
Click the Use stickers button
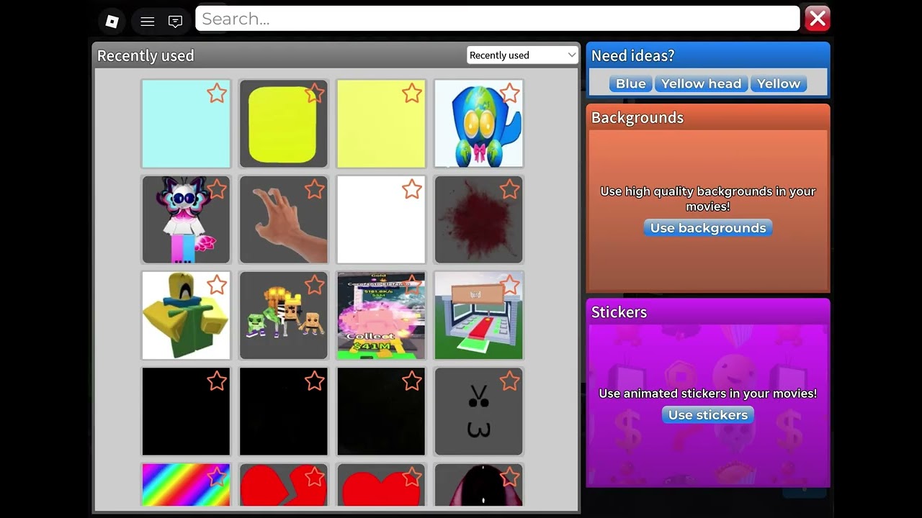[708, 415]
